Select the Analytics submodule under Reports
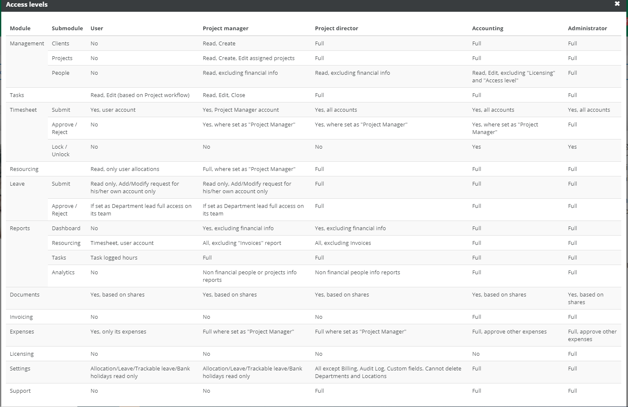 coord(63,272)
